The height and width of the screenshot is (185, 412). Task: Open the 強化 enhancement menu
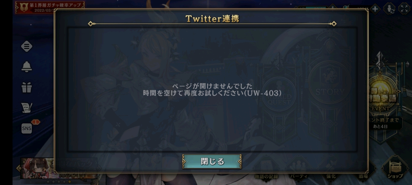[x=331, y=176]
